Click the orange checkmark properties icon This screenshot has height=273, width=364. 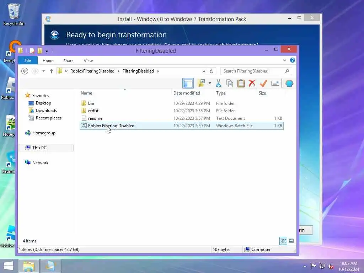(x=263, y=83)
